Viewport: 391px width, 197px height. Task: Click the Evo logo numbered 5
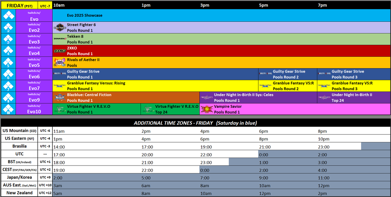click(x=8, y=63)
